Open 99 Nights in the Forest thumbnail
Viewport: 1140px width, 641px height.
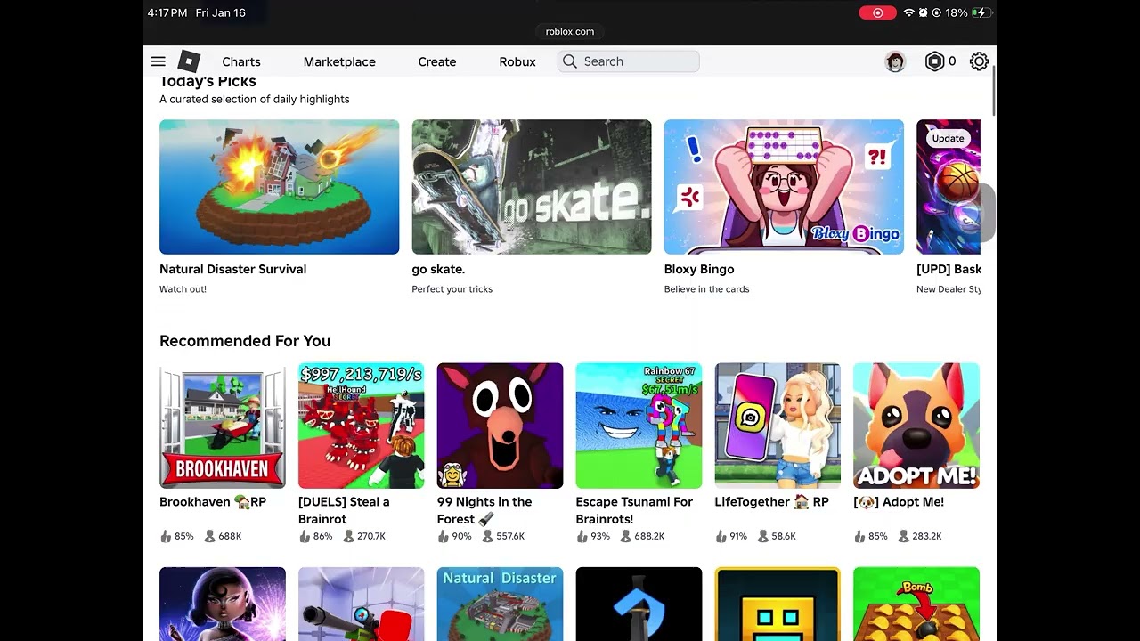pos(500,426)
